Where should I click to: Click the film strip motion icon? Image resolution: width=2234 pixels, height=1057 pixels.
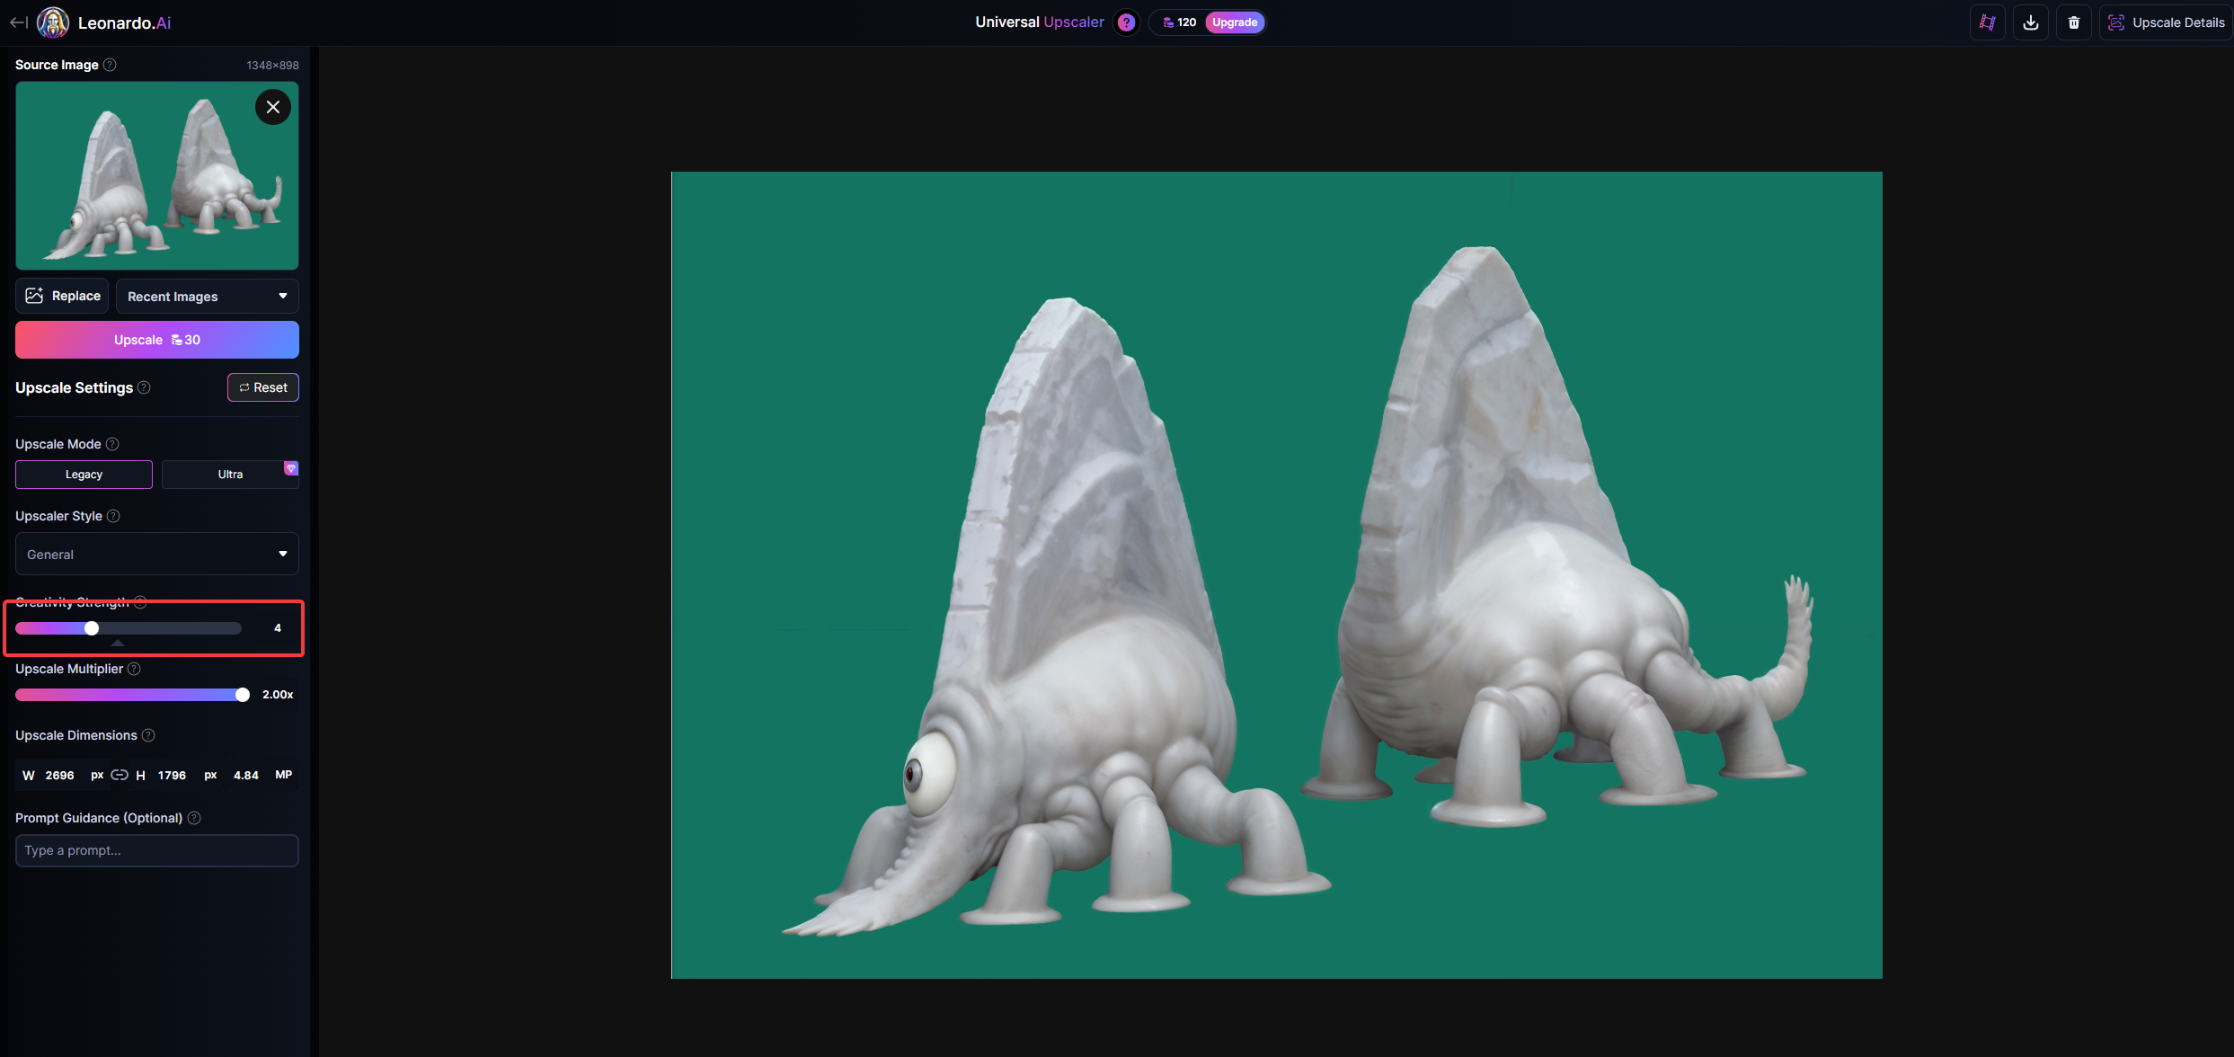(x=1987, y=22)
